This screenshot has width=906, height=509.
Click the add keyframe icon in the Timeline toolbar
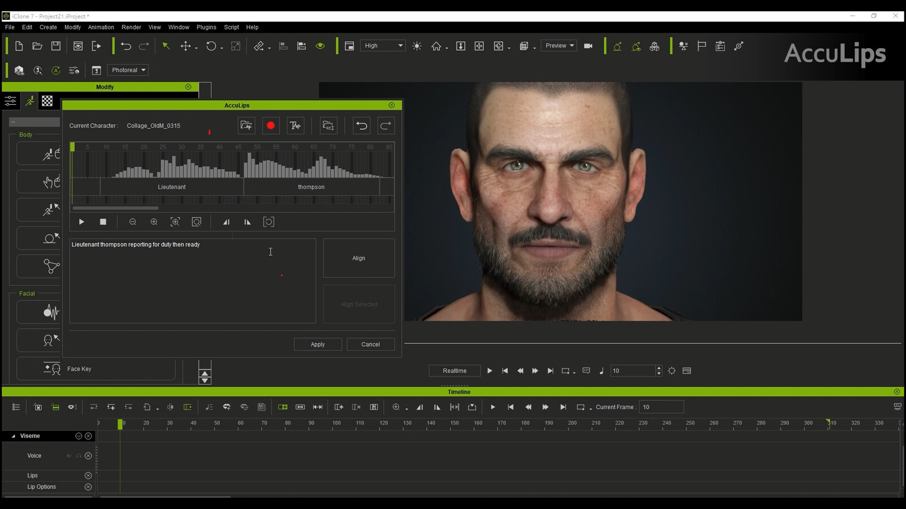click(x=111, y=407)
